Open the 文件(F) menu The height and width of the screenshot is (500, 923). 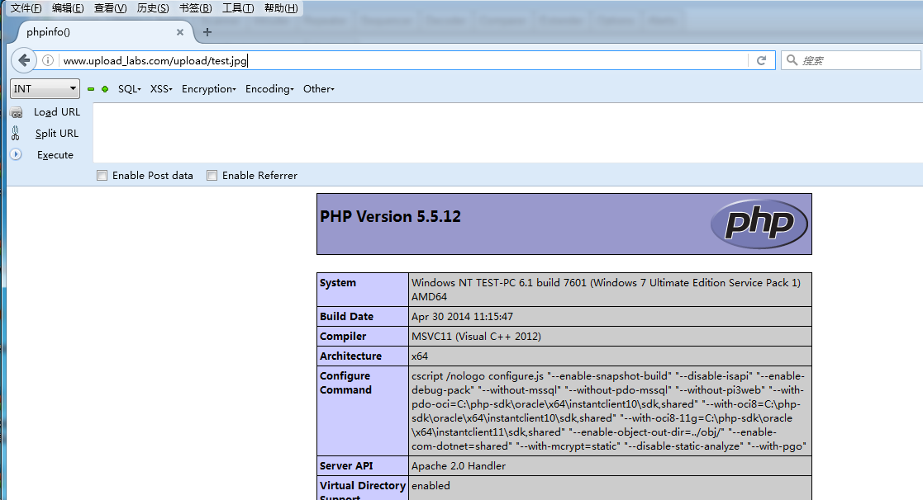(26, 8)
